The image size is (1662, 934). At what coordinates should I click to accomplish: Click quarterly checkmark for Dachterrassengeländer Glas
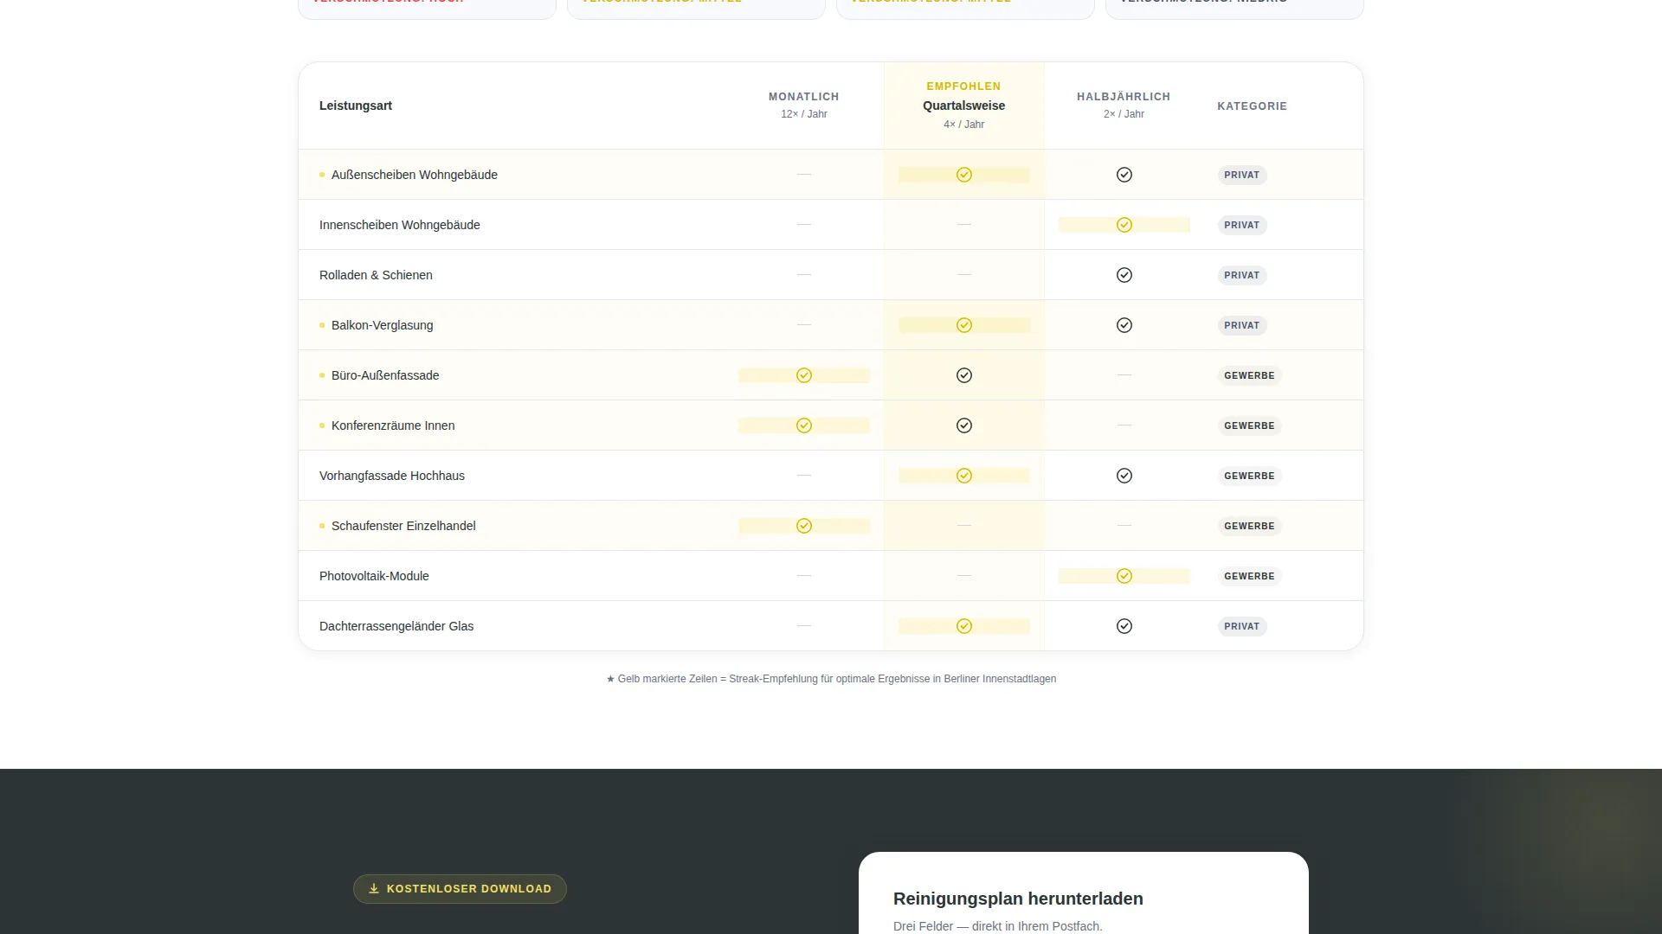click(963, 626)
